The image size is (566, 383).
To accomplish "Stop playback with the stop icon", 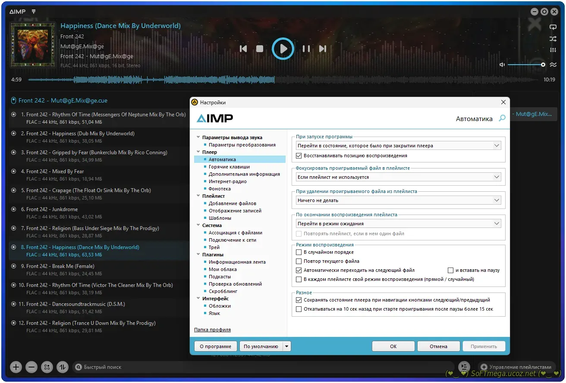I will (260, 49).
